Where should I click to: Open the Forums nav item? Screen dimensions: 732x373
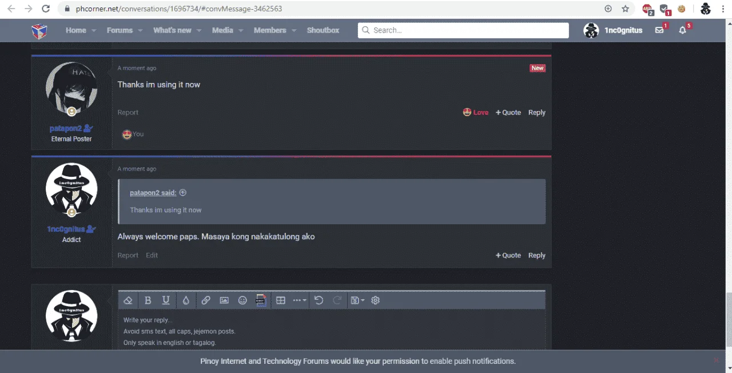coord(120,30)
